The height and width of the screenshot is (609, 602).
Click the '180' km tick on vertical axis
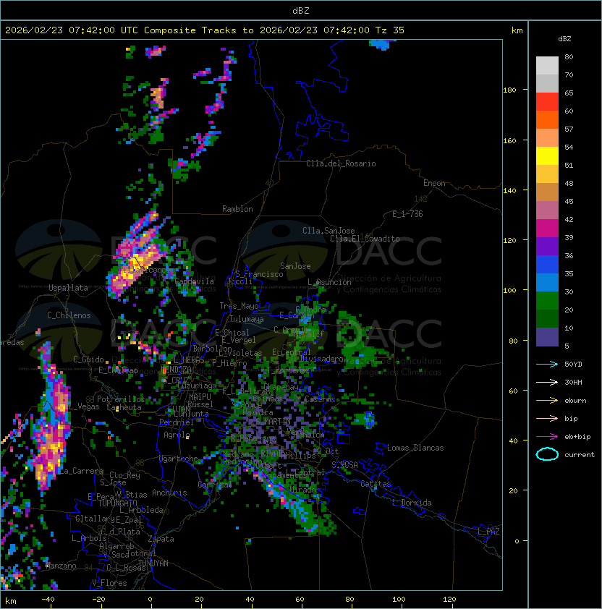coord(509,90)
